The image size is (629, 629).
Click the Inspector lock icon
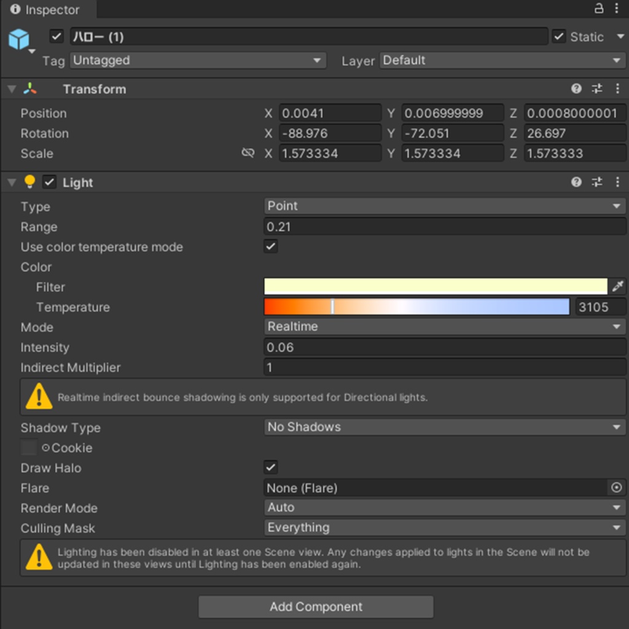coord(598,9)
